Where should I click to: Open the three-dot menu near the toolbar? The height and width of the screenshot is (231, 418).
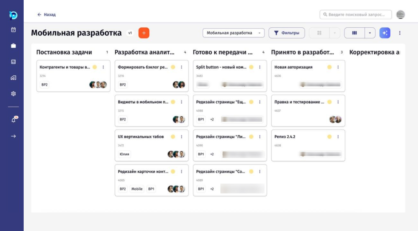point(400,33)
